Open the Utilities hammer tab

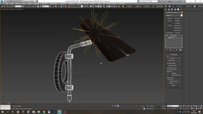pyautogui.click(x=181, y=9)
